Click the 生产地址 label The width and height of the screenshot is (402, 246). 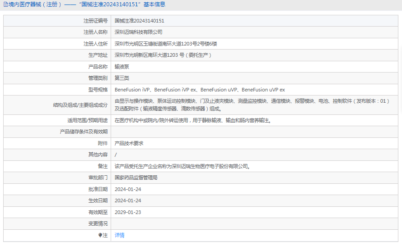click(98, 55)
